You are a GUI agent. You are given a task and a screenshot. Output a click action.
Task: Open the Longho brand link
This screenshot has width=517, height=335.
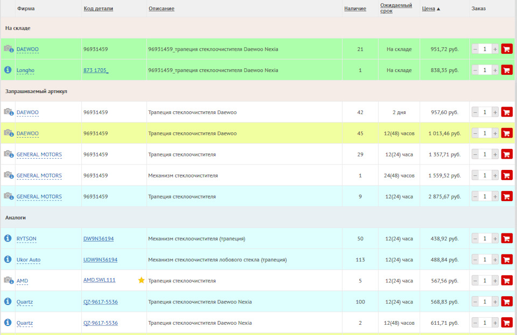[x=25, y=70]
